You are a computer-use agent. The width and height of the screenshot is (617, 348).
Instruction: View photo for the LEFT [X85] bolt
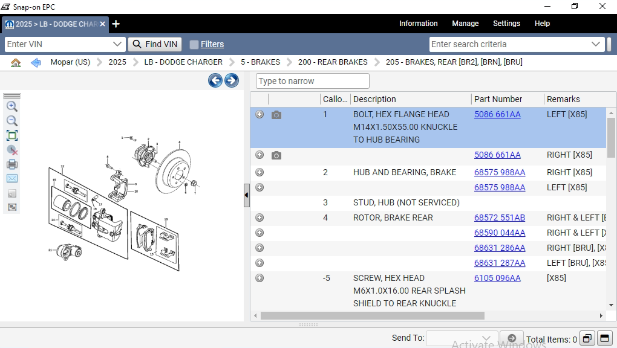tap(276, 115)
